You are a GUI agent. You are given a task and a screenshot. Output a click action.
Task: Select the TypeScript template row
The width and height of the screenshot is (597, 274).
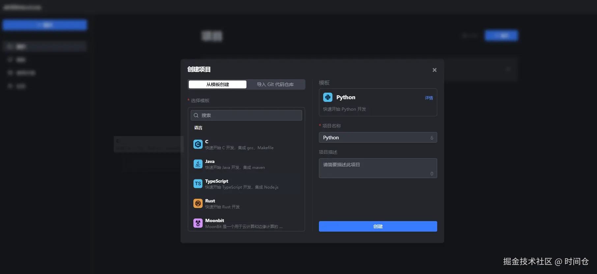coord(246,184)
